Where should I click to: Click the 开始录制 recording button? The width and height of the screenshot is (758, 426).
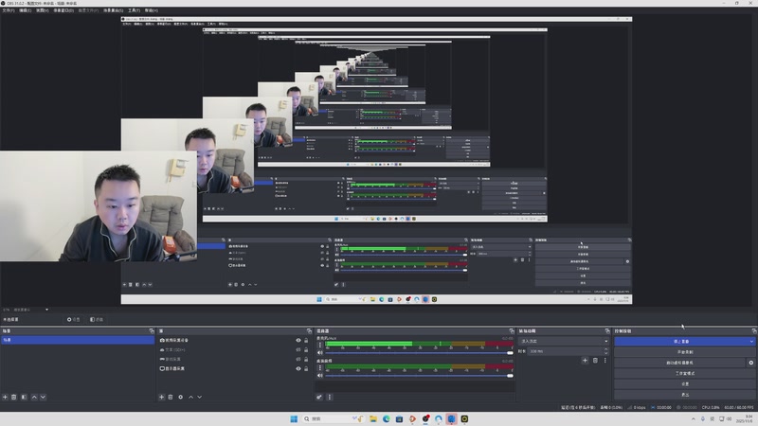tap(684, 352)
